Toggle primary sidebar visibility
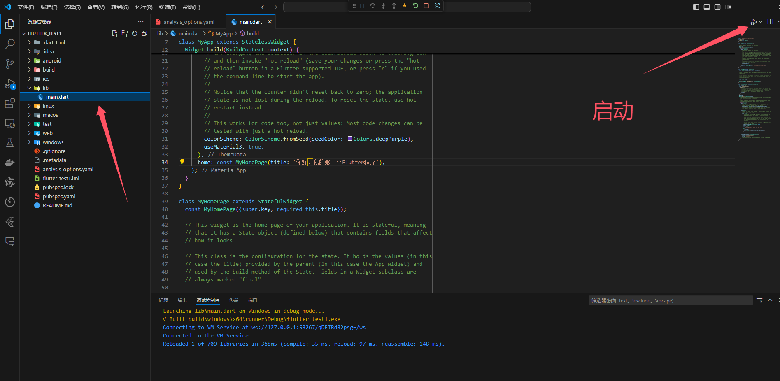 tap(696, 7)
